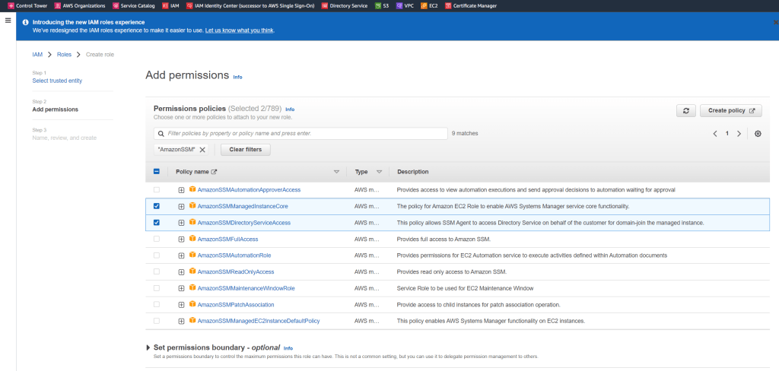Screen dimensions: 779x371
Task: Check AmazonSSMFullAccess checkbox
Action: (157, 239)
